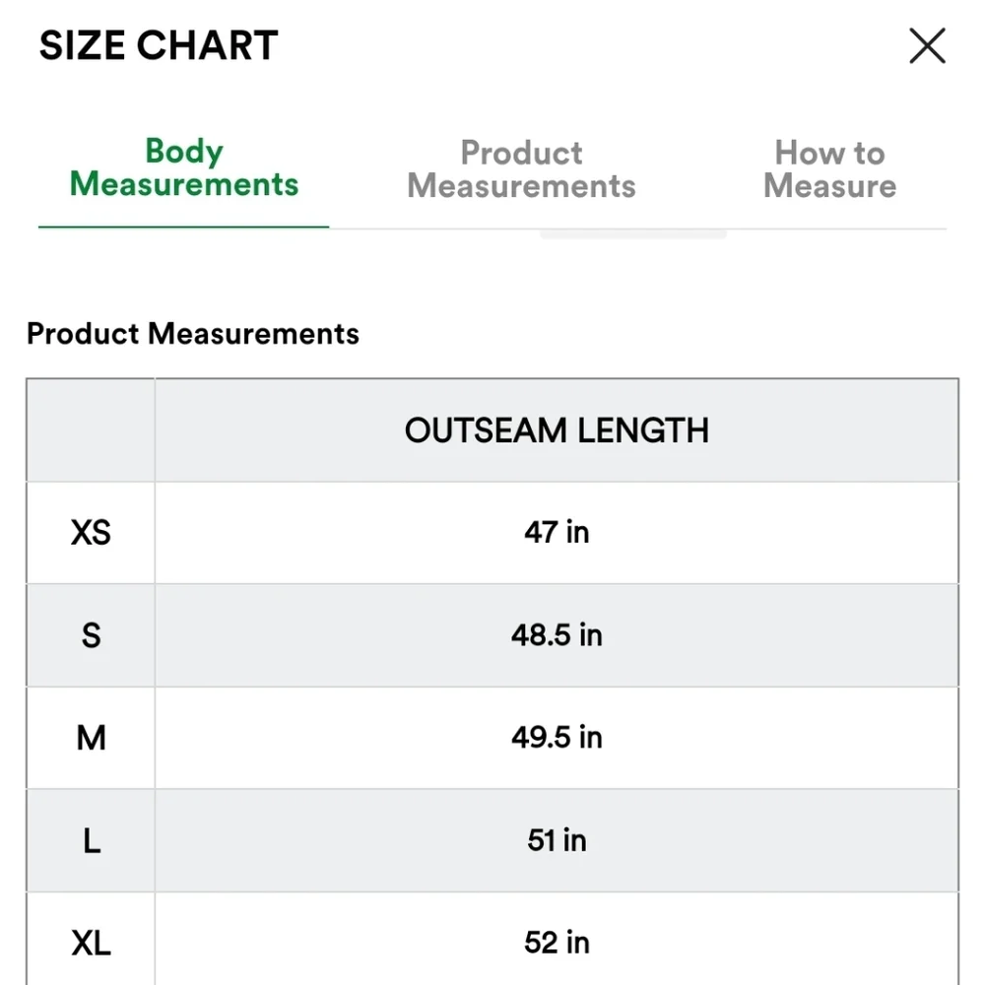The height and width of the screenshot is (985, 985).
Task: Select the XS size row label
Action: coord(91,533)
